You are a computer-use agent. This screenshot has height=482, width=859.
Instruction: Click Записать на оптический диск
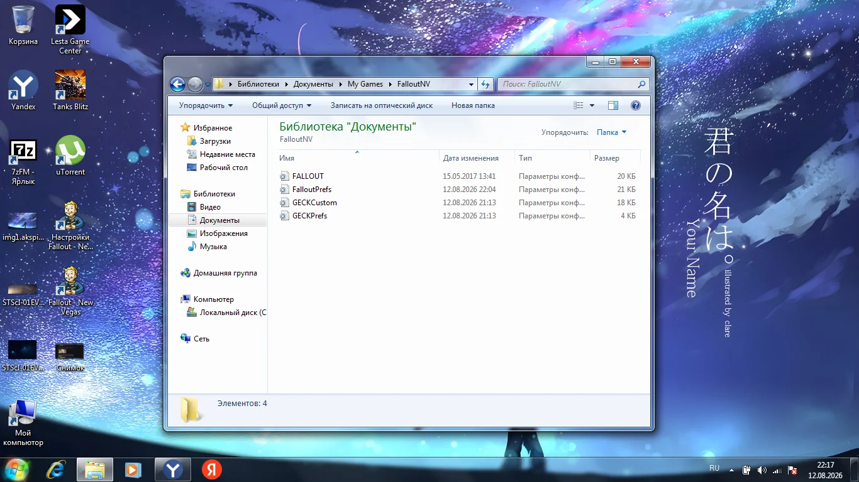click(x=382, y=105)
